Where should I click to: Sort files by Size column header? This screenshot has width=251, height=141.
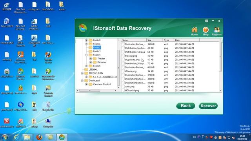point(155,40)
